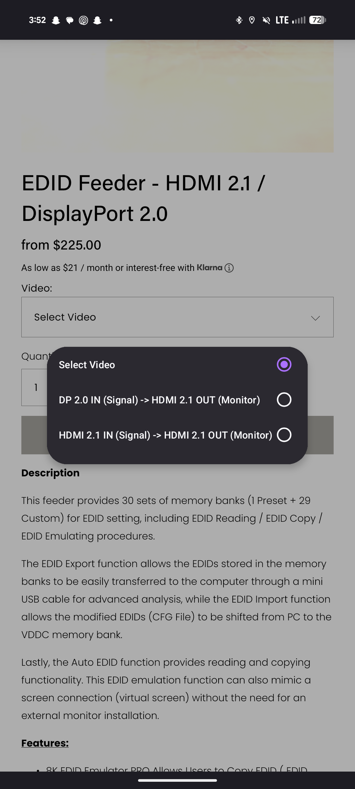Click the Video dropdown chevron arrow
Image resolution: width=355 pixels, height=789 pixels.
point(315,318)
